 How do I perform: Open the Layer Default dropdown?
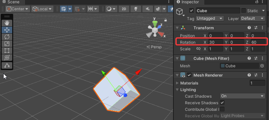[x=253, y=18]
